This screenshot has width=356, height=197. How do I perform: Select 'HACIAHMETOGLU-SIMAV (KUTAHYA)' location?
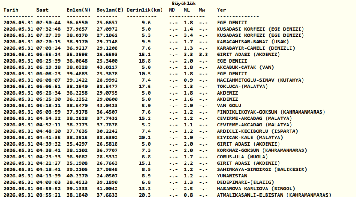(260, 80)
